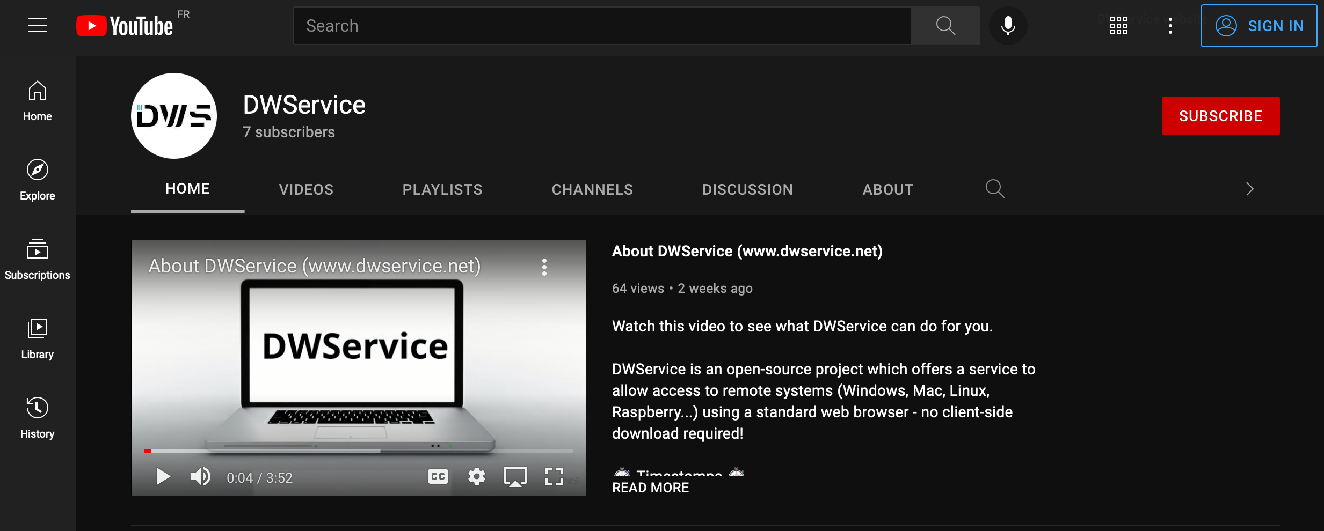Click the DWService channel avatar
The height and width of the screenshot is (531, 1324).
click(174, 116)
